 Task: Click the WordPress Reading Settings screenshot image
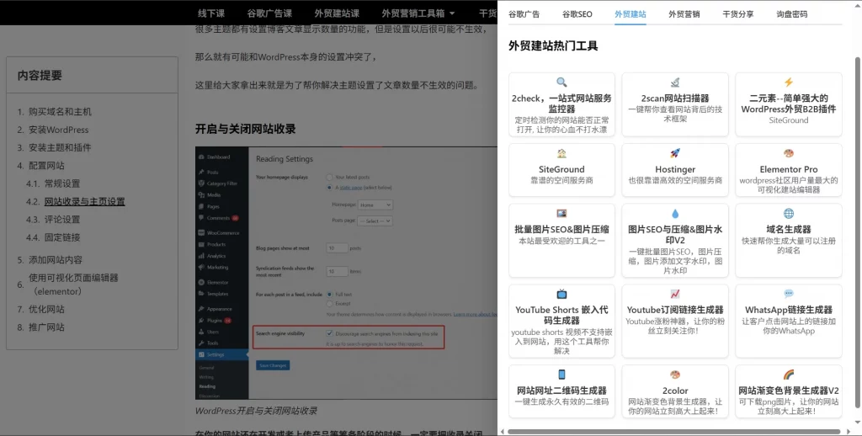pyautogui.click(x=346, y=273)
